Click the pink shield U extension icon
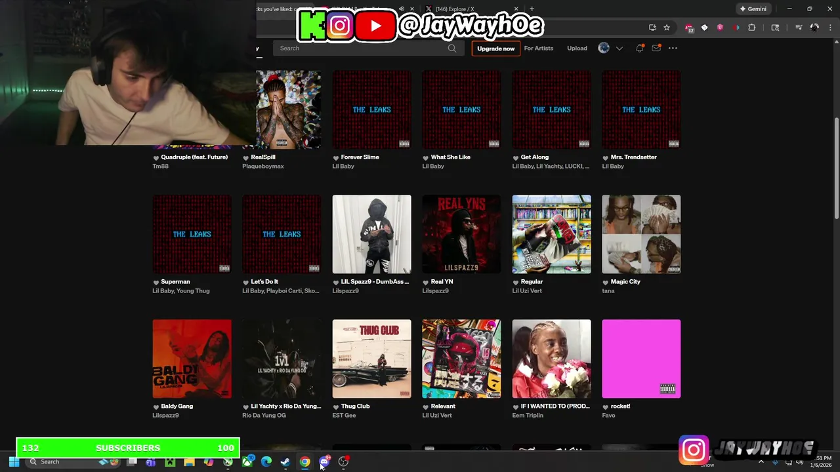The width and height of the screenshot is (840, 472). point(720,28)
